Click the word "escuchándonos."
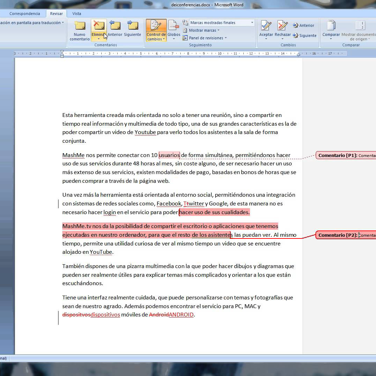Image resolution: width=376 pixels, height=376 pixels. 83,283
